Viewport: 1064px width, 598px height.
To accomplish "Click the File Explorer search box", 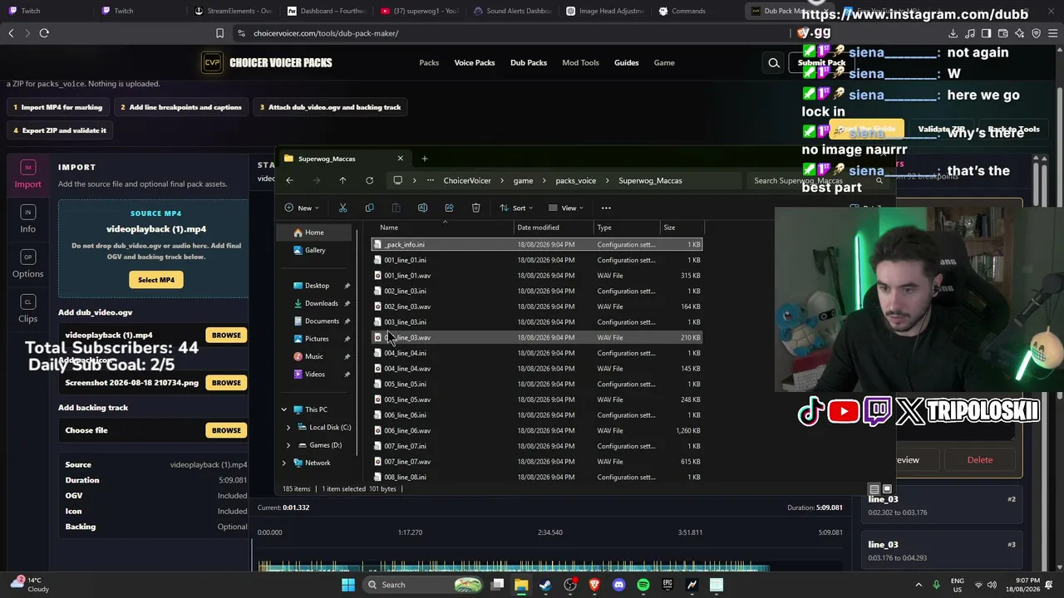I will point(819,180).
